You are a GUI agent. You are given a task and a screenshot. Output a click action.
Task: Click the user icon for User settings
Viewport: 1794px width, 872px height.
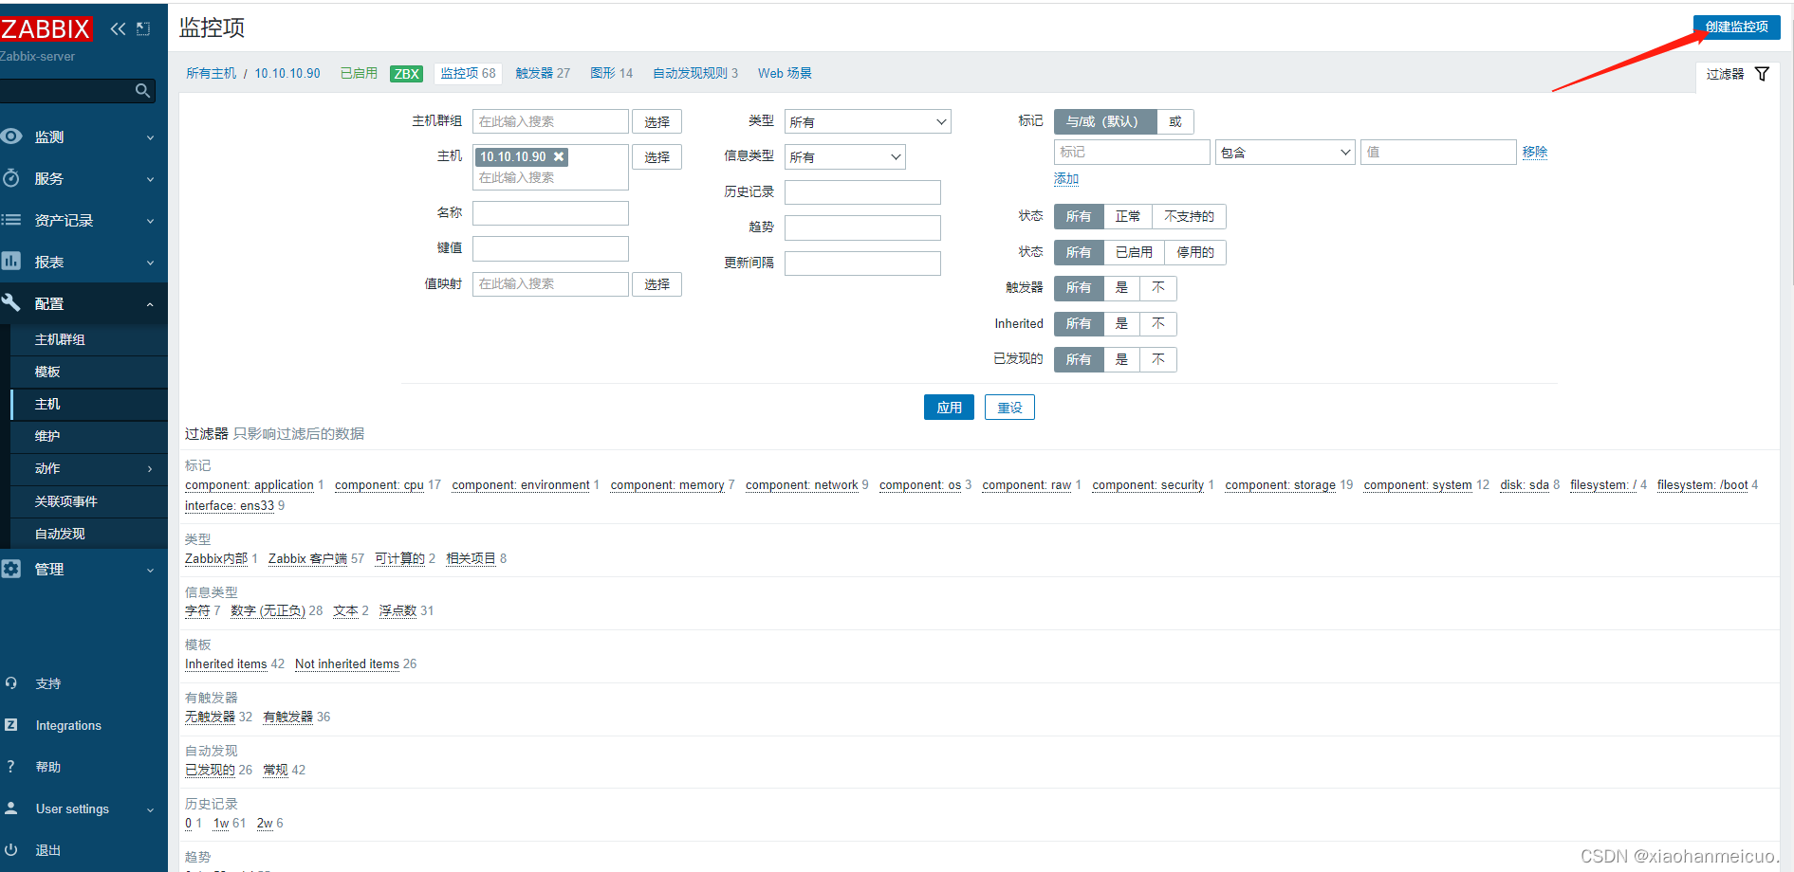click(x=11, y=808)
